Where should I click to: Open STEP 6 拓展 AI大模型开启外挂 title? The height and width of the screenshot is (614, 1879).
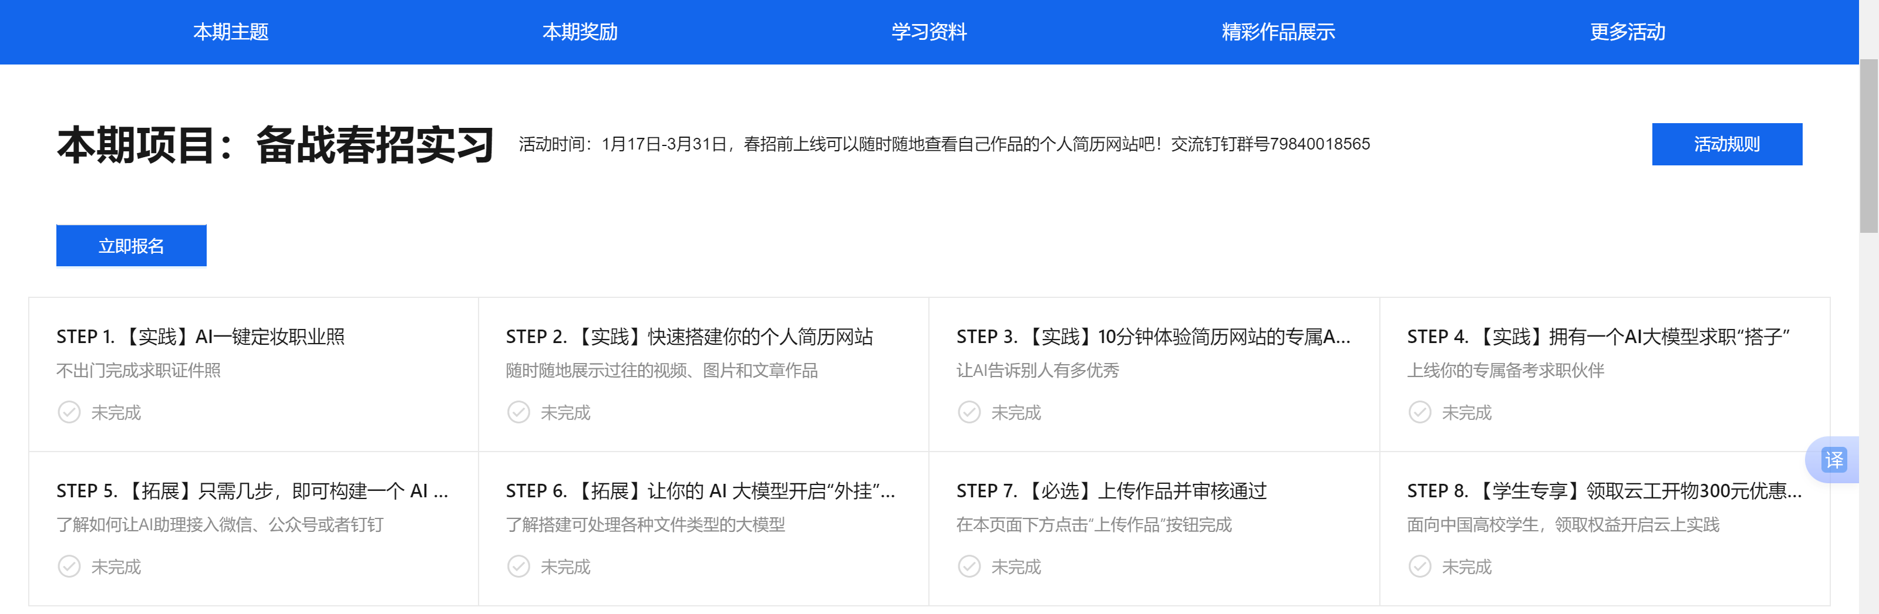[x=701, y=491]
